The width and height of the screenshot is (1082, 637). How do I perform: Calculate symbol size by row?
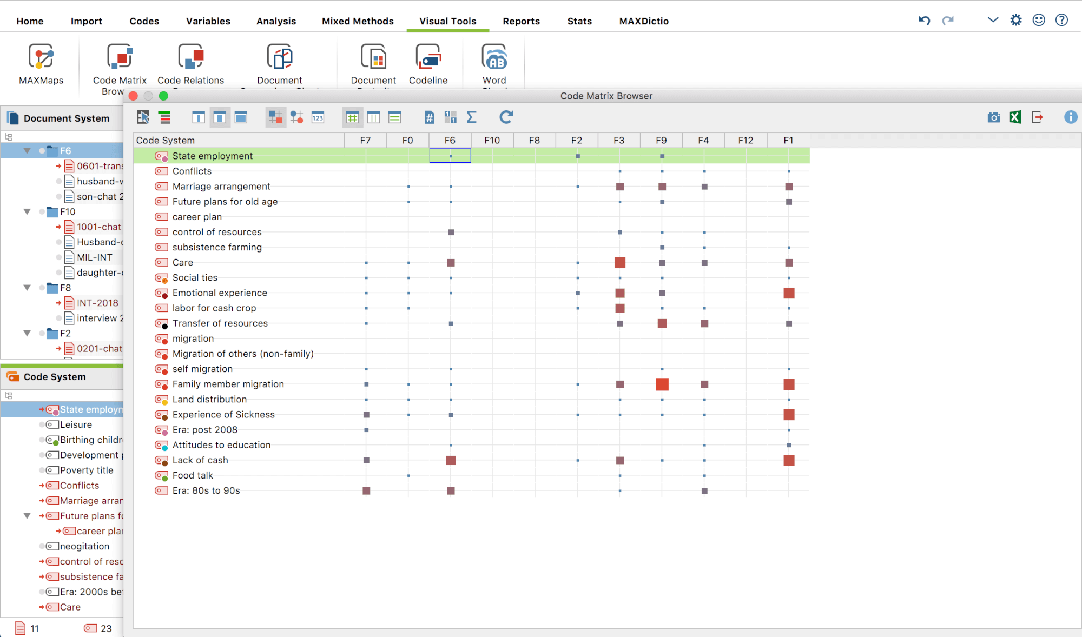click(x=395, y=117)
